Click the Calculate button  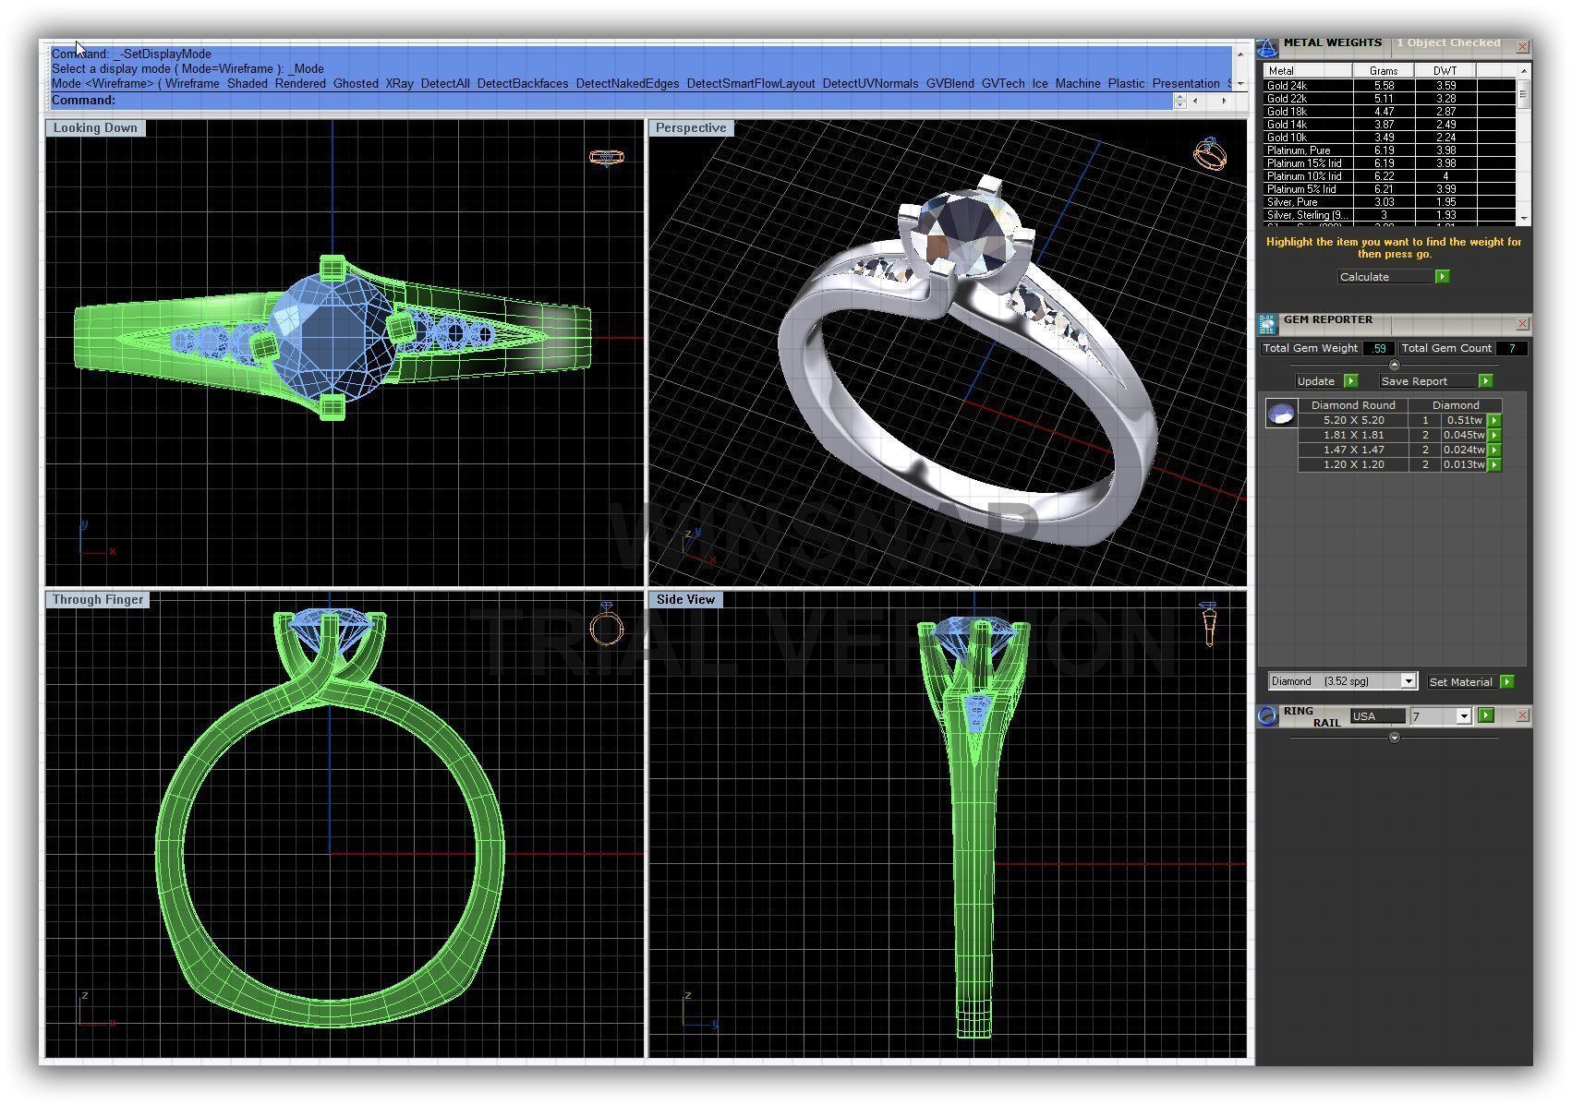point(1386,277)
